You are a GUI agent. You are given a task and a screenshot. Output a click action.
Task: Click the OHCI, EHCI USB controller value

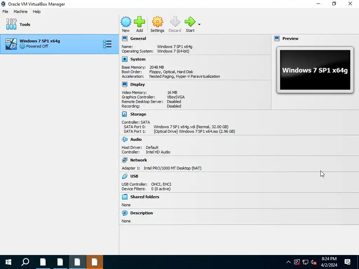(x=161, y=184)
